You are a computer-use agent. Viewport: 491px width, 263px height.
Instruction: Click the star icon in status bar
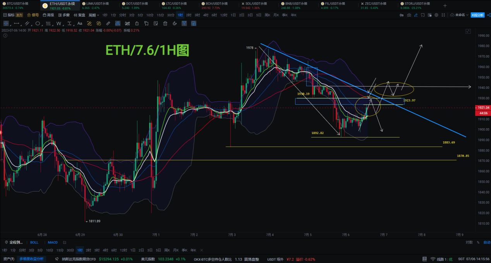57,259
